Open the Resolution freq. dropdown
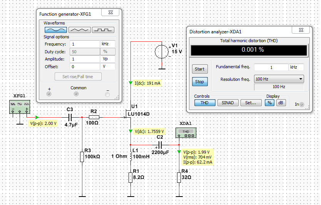The width and height of the screenshot is (321, 205). (279, 79)
